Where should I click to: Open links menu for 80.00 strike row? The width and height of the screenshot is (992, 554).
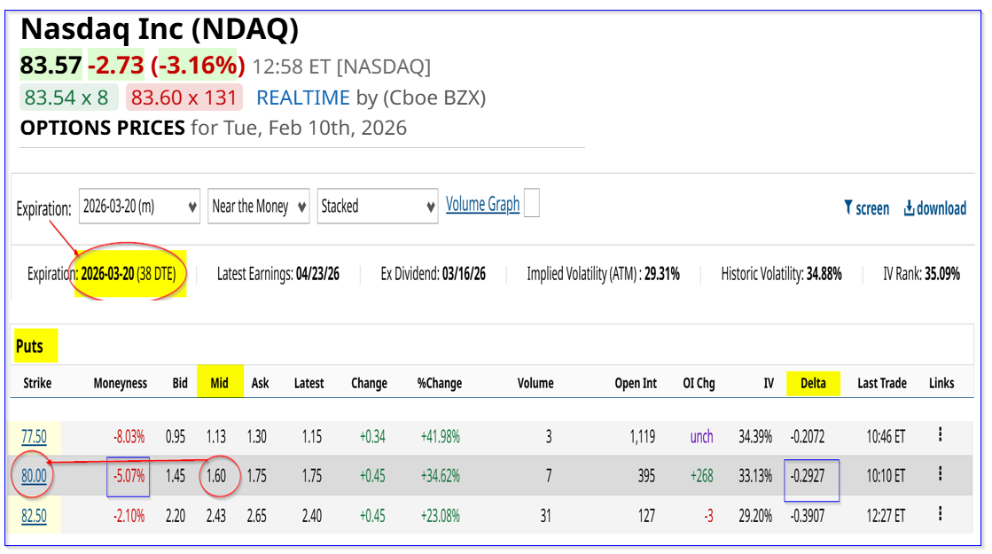click(940, 475)
